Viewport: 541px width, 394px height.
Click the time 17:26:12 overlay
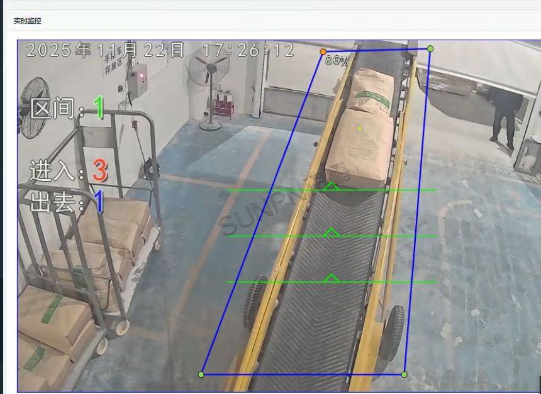click(x=248, y=50)
